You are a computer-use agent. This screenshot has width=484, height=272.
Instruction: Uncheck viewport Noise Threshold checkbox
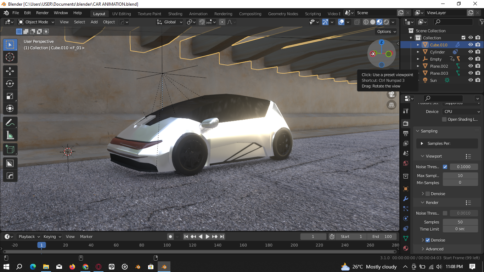[445, 167]
